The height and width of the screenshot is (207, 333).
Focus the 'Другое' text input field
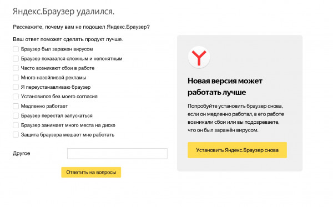click(x=117, y=154)
